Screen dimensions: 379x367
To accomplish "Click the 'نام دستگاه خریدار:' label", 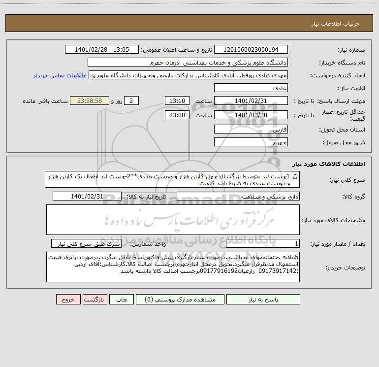I will (x=342, y=63).
